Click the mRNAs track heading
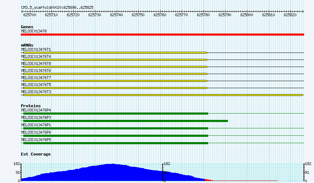Image resolution: width=314 pixels, height=183 pixels. [x=27, y=45]
